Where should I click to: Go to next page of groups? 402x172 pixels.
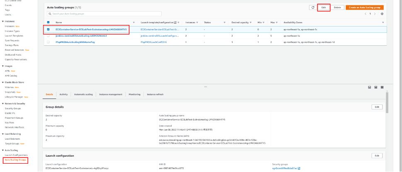pos(375,14)
